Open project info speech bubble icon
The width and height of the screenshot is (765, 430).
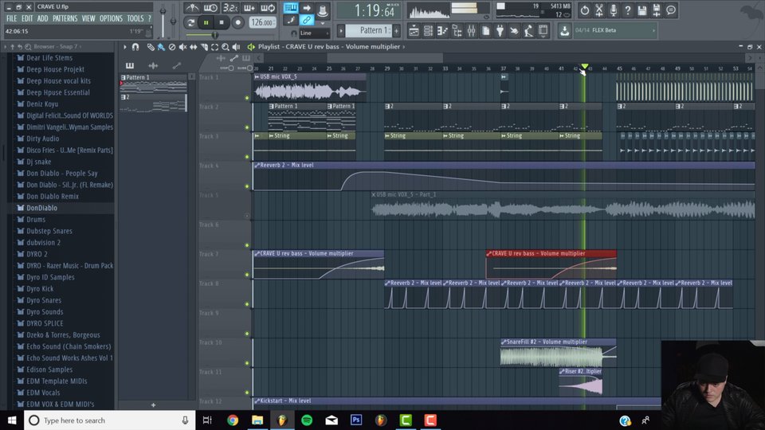coord(671,10)
